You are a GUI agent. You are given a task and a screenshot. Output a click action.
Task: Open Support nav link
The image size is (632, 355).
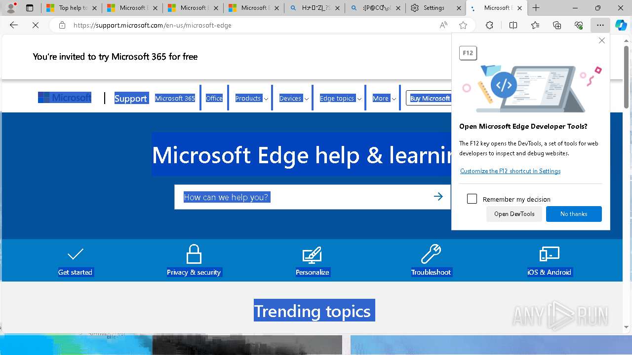[x=131, y=98]
